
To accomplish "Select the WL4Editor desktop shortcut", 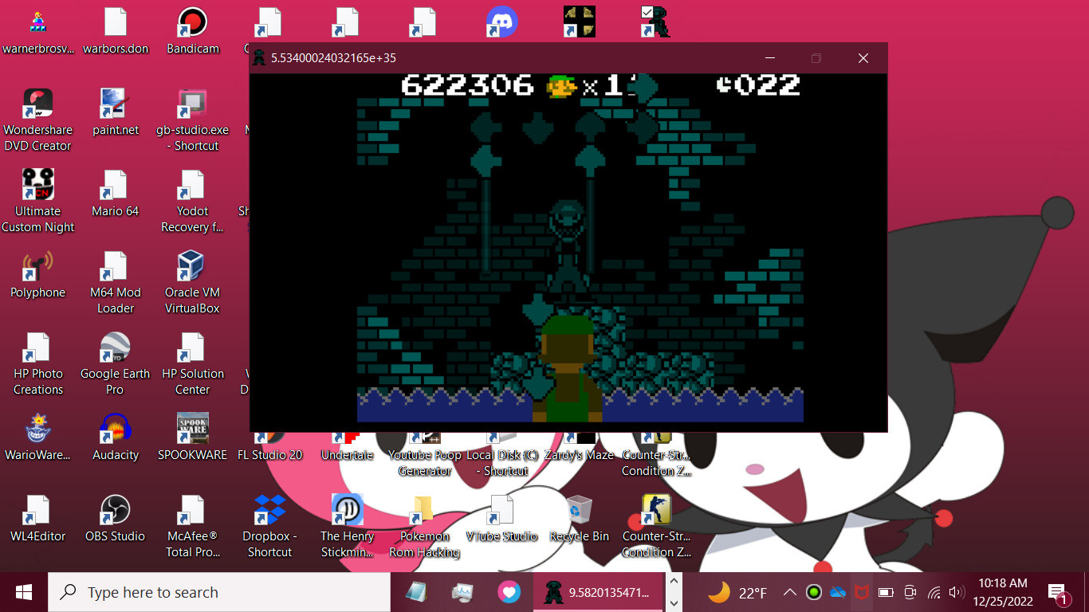I will [x=37, y=519].
